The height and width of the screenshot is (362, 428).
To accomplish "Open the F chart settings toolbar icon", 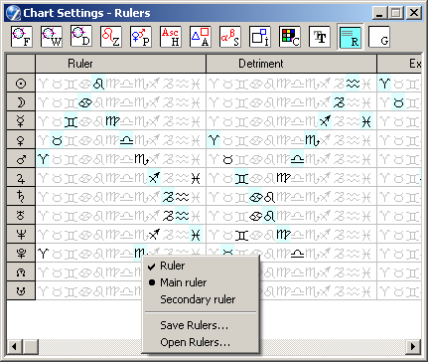I will point(22,37).
